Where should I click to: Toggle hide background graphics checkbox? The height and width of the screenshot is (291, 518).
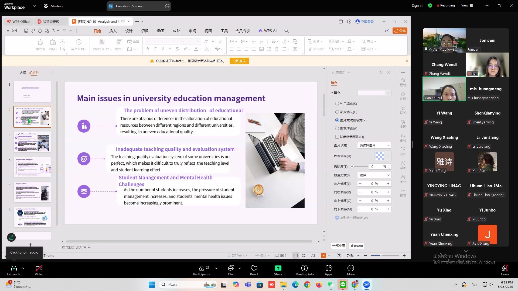pos(337,137)
